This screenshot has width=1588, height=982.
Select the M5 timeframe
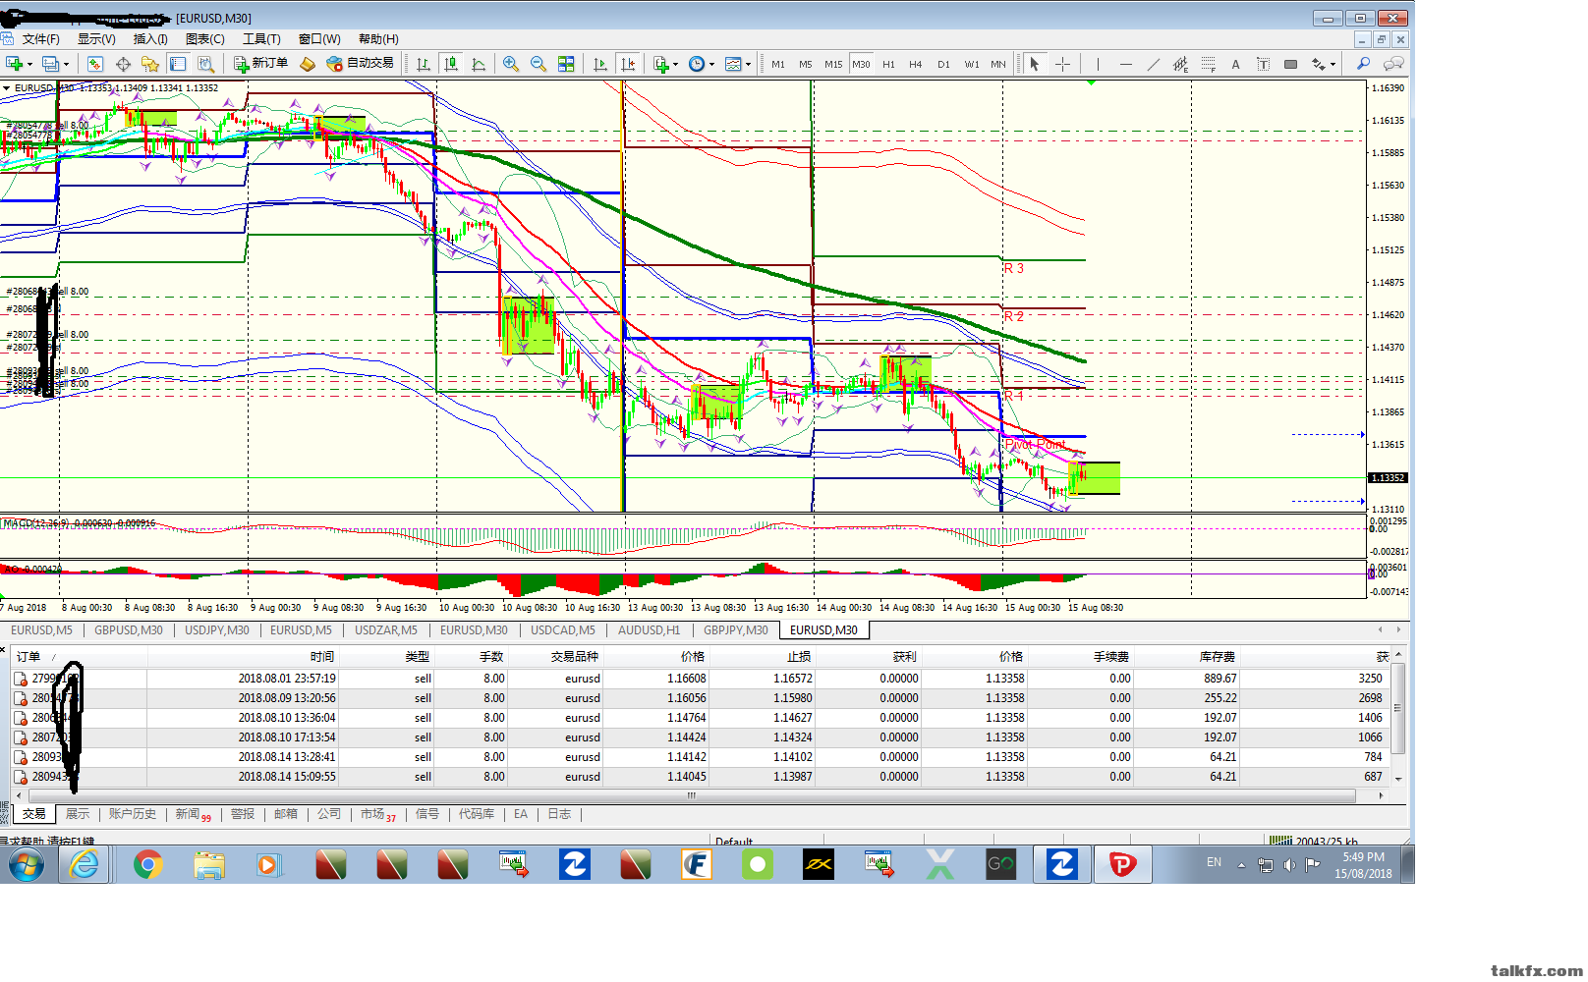806,64
